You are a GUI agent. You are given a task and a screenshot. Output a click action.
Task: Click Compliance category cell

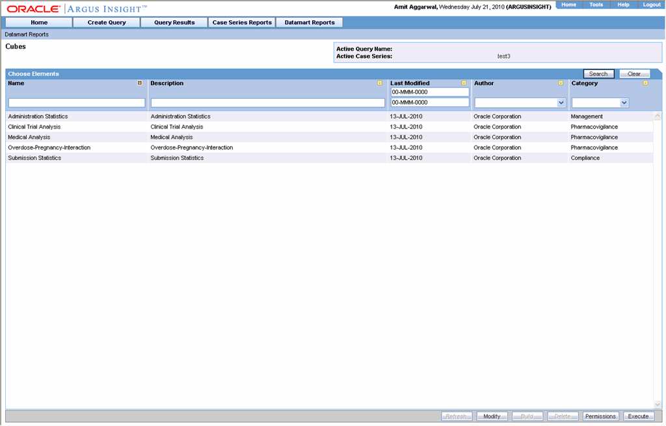tap(585, 158)
